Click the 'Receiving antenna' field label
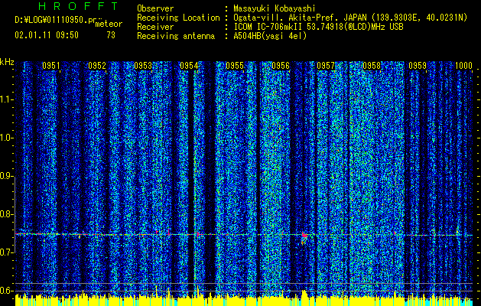Screen dimensions: 481x306 tap(176, 36)
